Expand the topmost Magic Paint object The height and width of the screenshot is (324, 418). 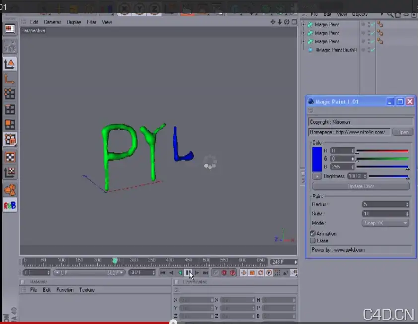(x=303, y=24)
